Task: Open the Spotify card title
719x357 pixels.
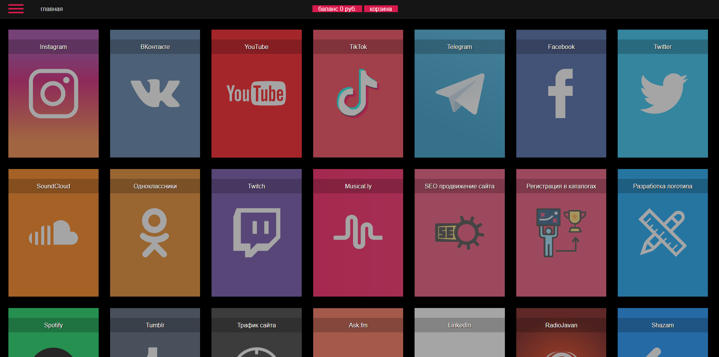Action: (x=54, y=325)
